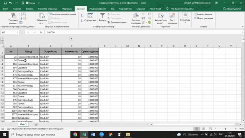Open Data Analysis add-in

(x=203, y=14)
